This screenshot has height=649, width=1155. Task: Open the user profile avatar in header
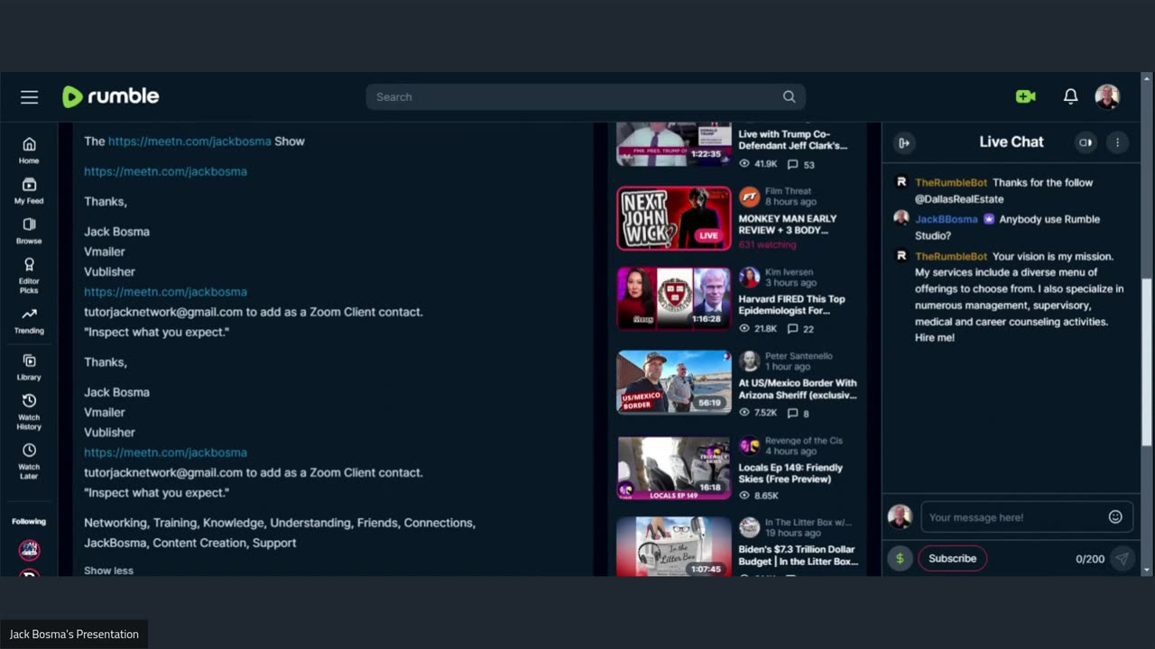pyautogui.click(x=1107, y=96)
